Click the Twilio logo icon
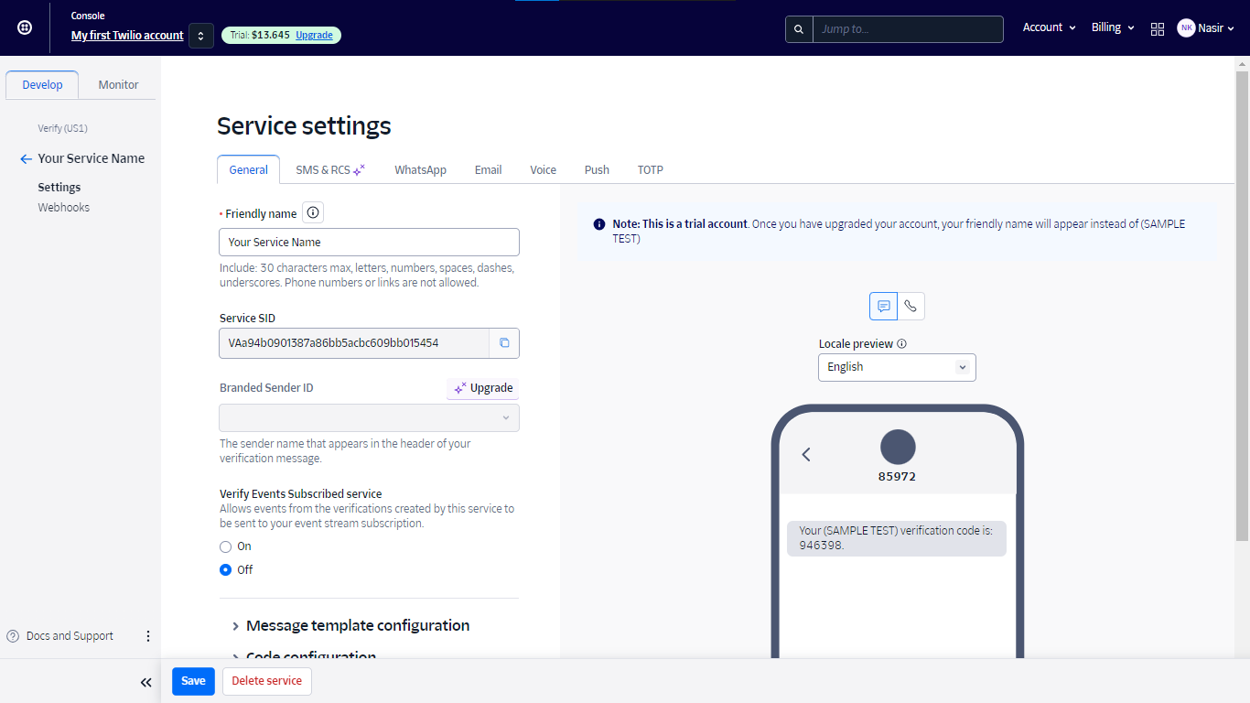Viewport: 1250px width, 703px height. click(x=25, y=27)
